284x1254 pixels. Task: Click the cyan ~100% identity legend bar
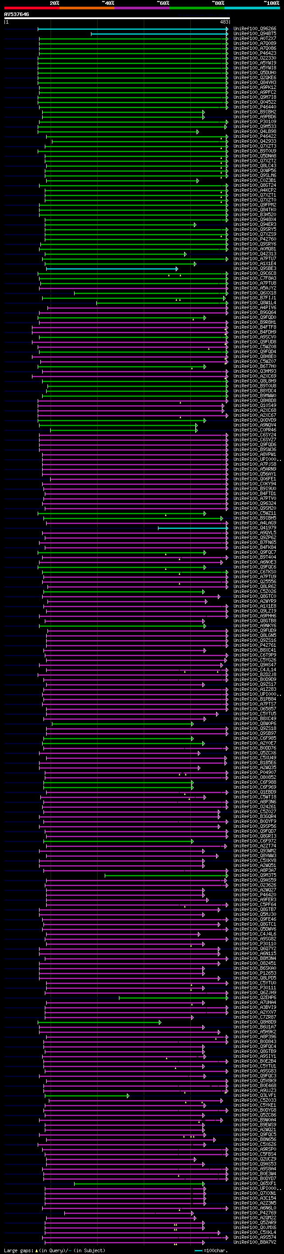(x=252, y=8)
